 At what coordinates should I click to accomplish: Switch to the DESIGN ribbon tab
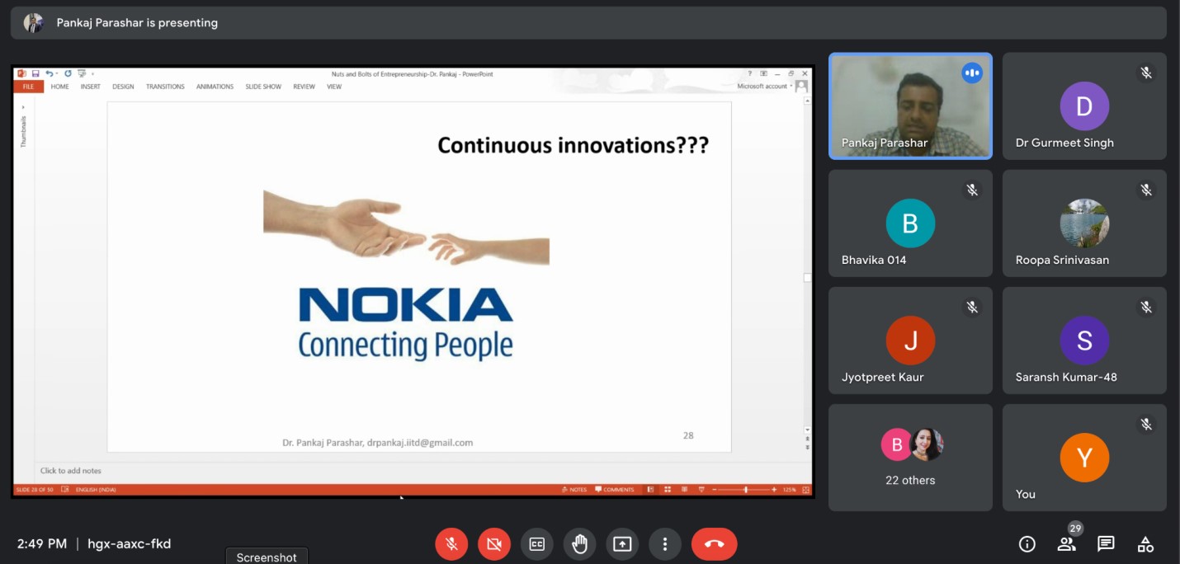(123, 87)
